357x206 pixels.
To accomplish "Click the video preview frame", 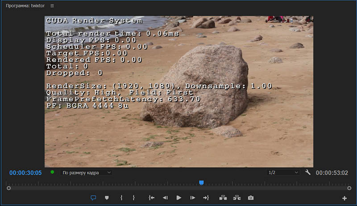I will pyautogui.click(x=179, y=92).
